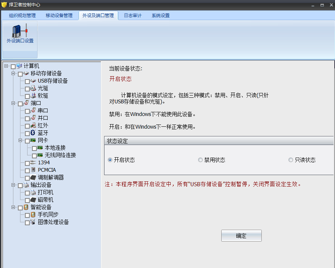This screenshot has height=268, width=335.
Task: Click the 红外 infrared icon
Action: [x=33, y=125]
